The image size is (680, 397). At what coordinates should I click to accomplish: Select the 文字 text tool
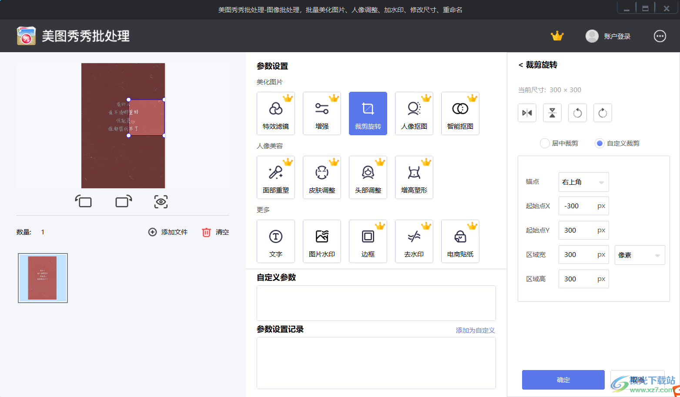click(x=276, y=241)
